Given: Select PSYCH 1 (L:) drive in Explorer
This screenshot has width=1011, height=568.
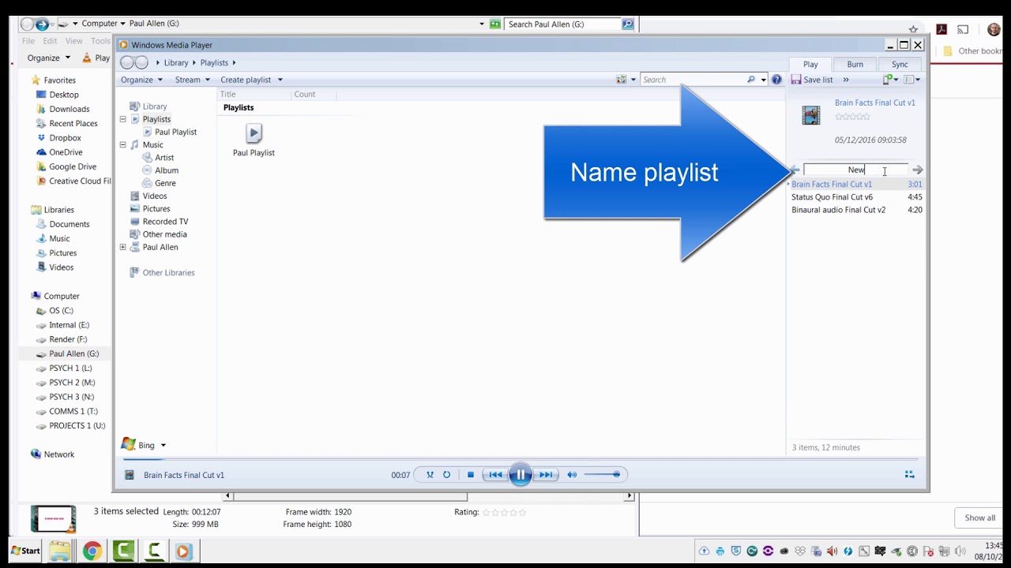Looking at the screenshot, I should pyautogui.click(x=70, y=368).
